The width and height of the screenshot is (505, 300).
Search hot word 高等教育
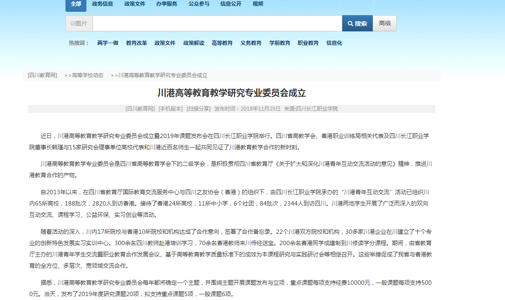pyautogui.click(x=222, y=43)
